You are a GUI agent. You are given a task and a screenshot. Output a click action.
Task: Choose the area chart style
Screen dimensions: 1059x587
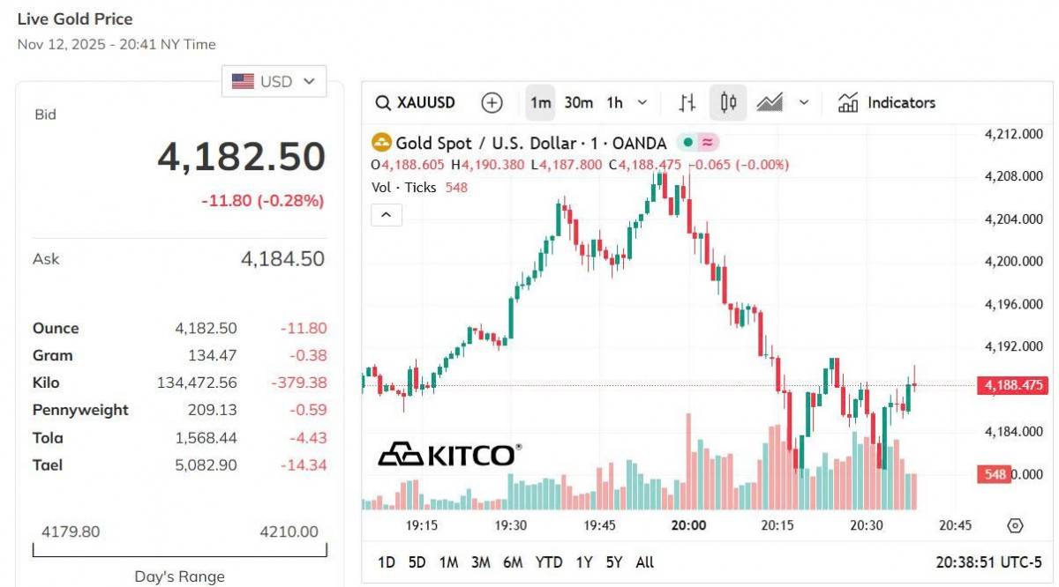point(770,103)
